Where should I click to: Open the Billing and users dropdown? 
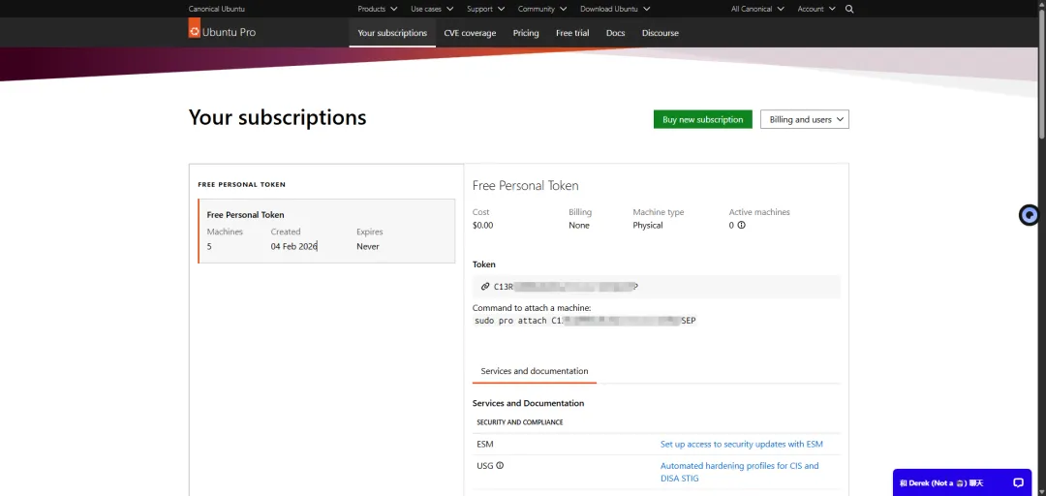tap(804, 119)
